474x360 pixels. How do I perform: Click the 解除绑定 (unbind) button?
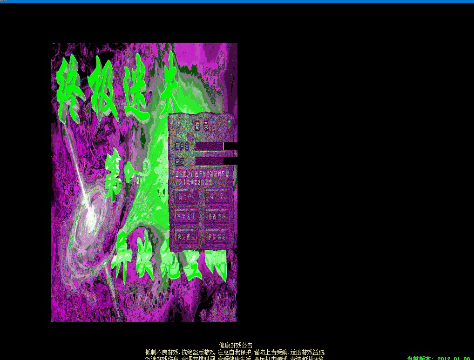(217, 236)
